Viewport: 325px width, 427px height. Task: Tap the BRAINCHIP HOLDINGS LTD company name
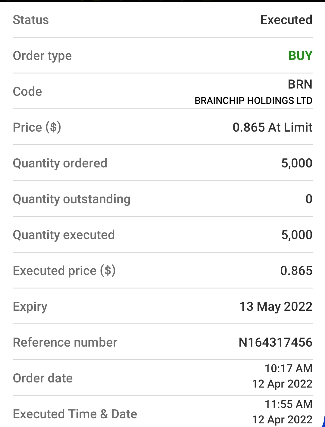pos(253,101)
